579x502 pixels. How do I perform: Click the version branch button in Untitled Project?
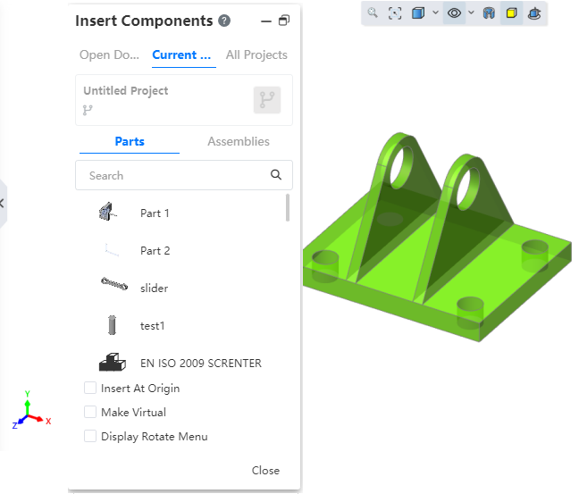(x=267, y=100)
